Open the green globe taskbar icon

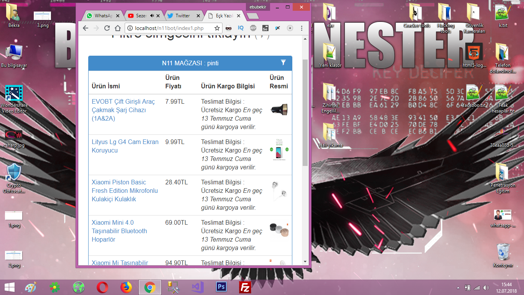(79, 287)
